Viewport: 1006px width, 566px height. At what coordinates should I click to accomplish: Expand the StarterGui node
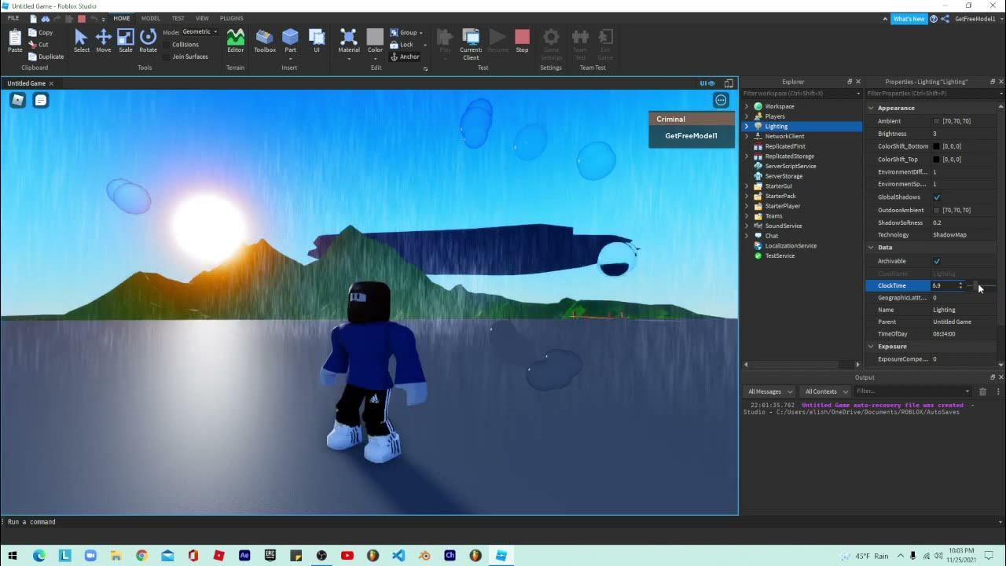tap(747, 186)
